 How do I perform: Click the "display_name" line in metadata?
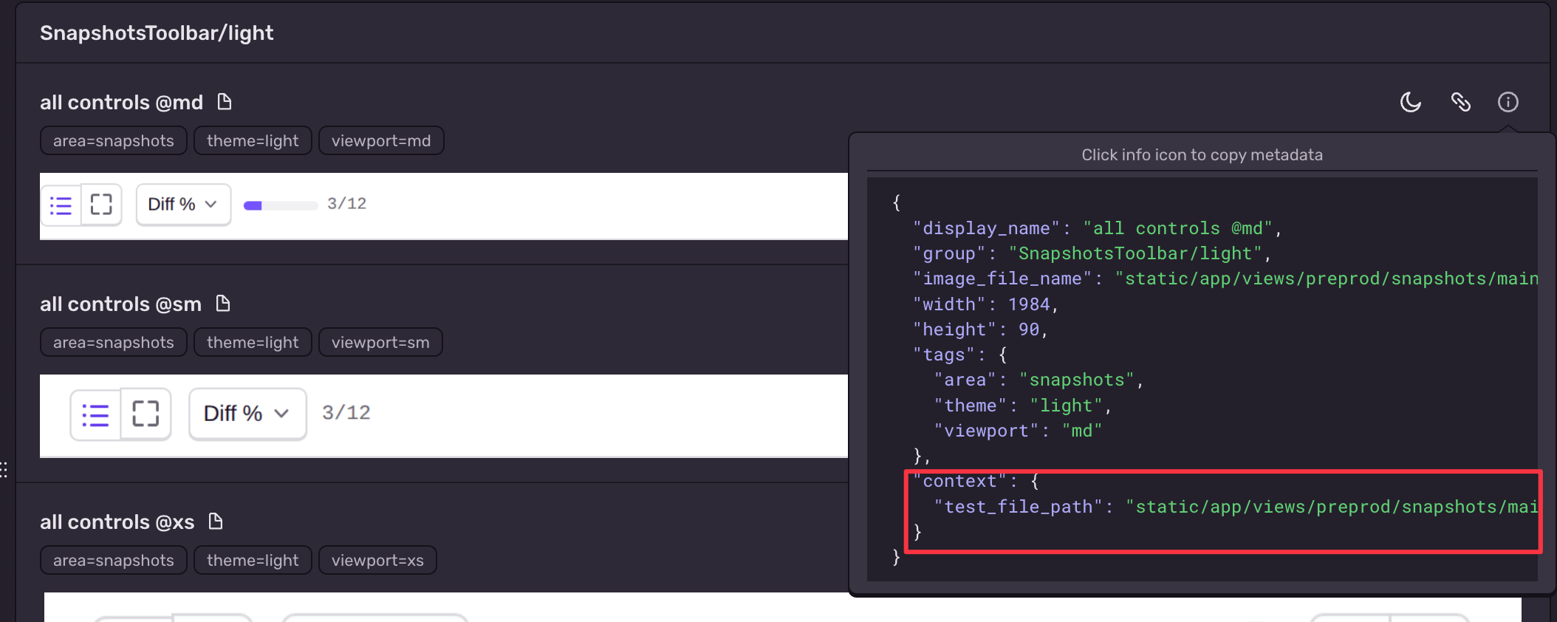(x=1097, y=228)
